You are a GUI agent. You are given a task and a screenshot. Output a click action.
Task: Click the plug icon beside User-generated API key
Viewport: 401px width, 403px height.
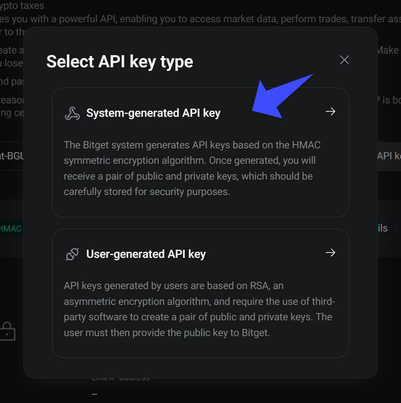pos(72,254)
